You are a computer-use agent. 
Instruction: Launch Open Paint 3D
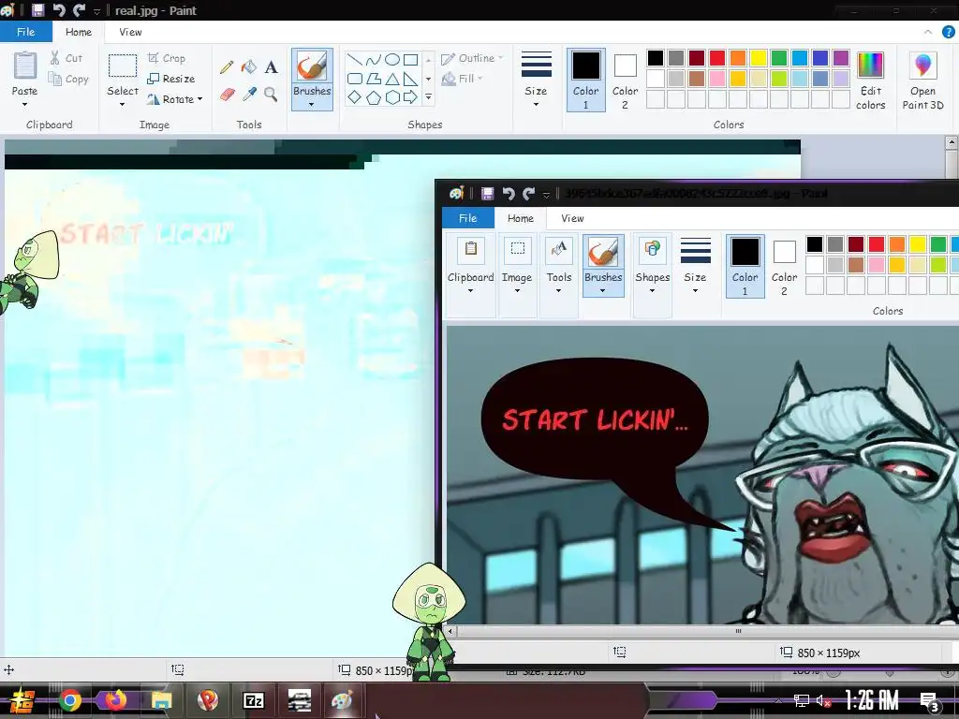922,81
